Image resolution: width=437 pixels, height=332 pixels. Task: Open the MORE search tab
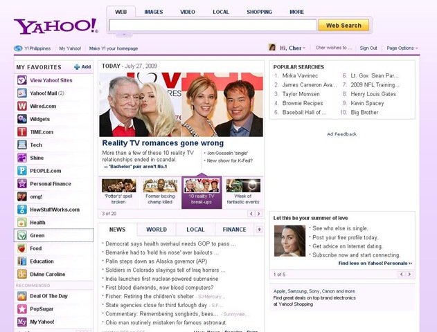pos(297,12)
